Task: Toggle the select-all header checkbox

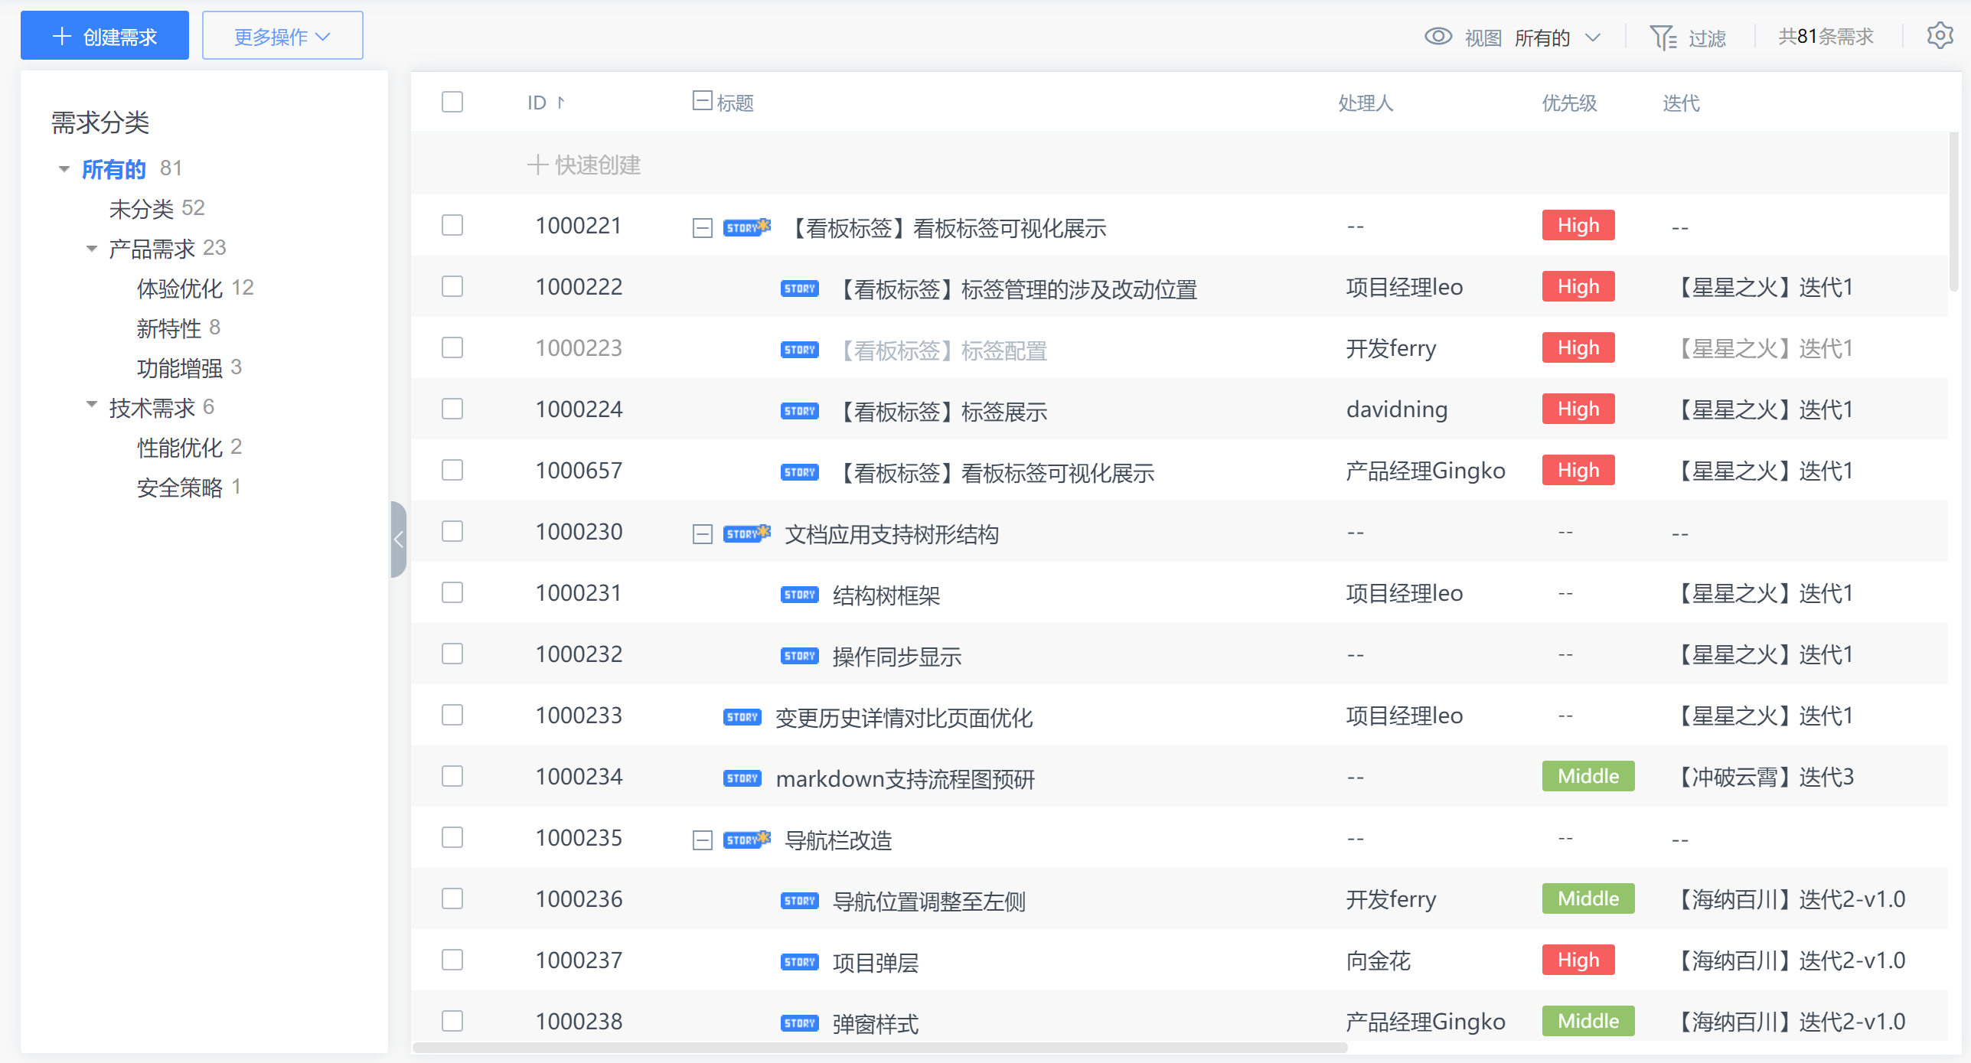Action: pyautogui.click(x=452, y=102)
